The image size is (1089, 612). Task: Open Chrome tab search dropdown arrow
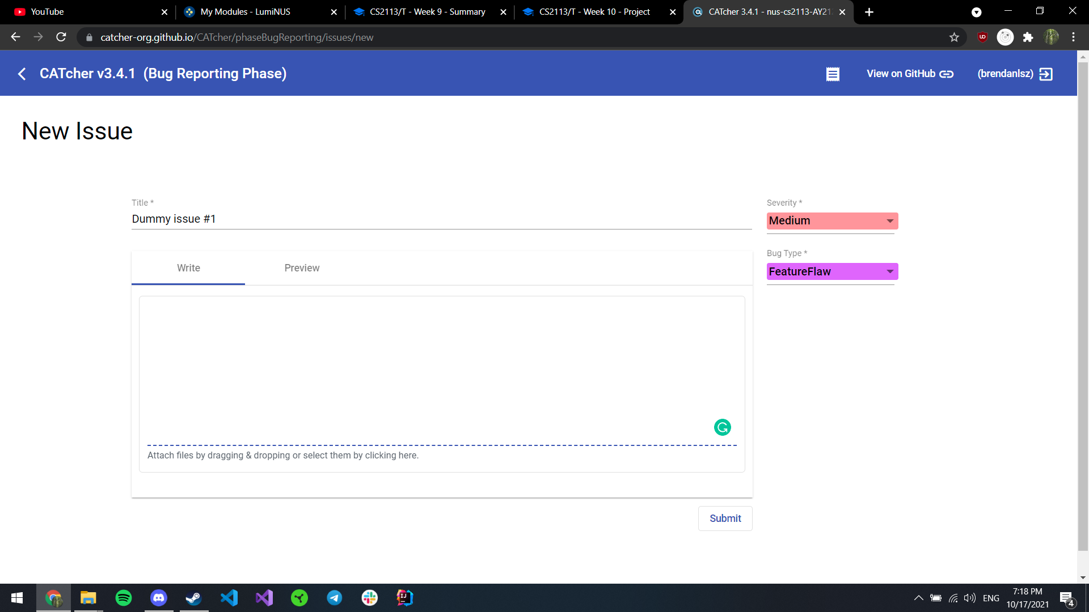point(976,12)
